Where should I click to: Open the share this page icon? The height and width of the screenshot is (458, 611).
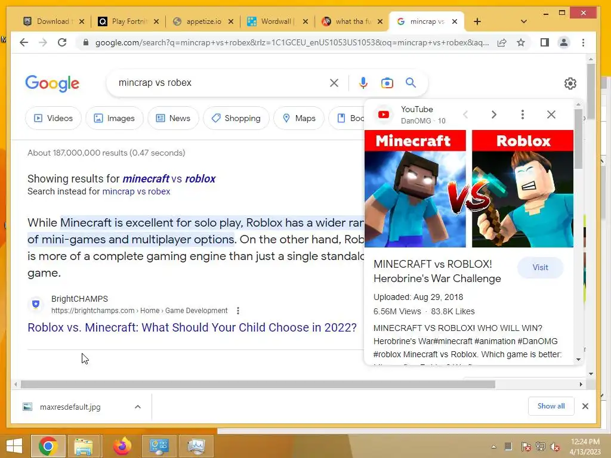click(x=502, y=42)
